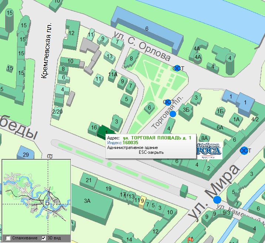Click the position square in the overview minimap
Viewport: 265px width, 243px height.
(x=47, y=203)
